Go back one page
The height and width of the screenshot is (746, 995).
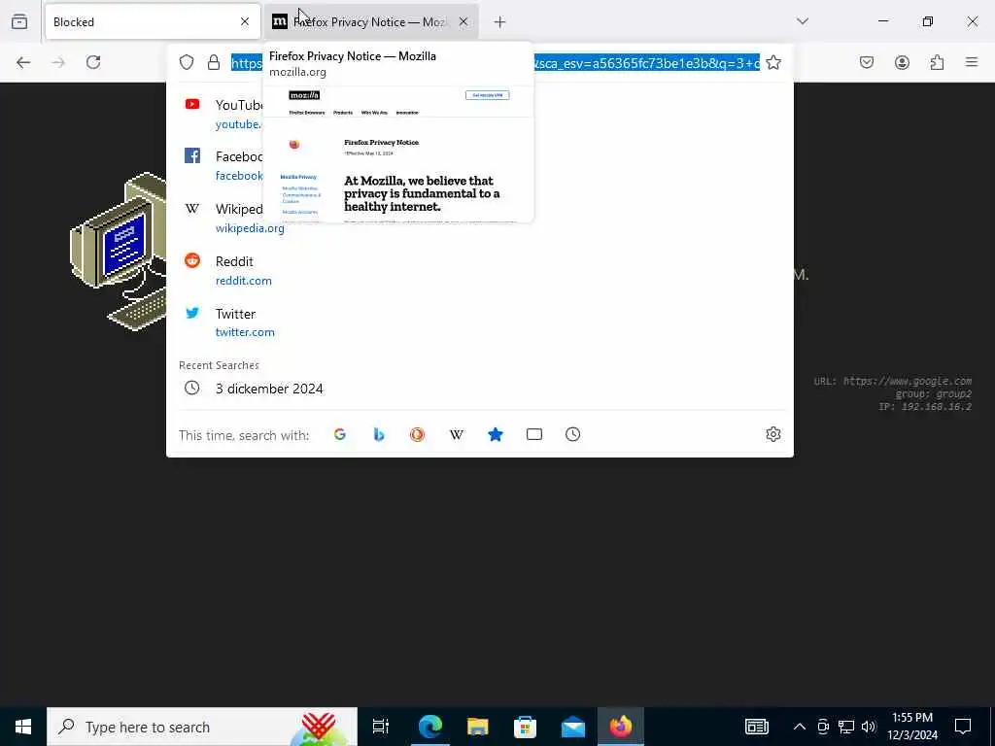(23, 62)
